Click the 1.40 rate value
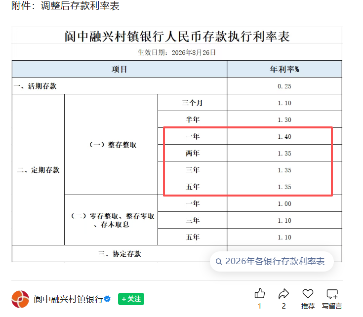 [284, 136]
